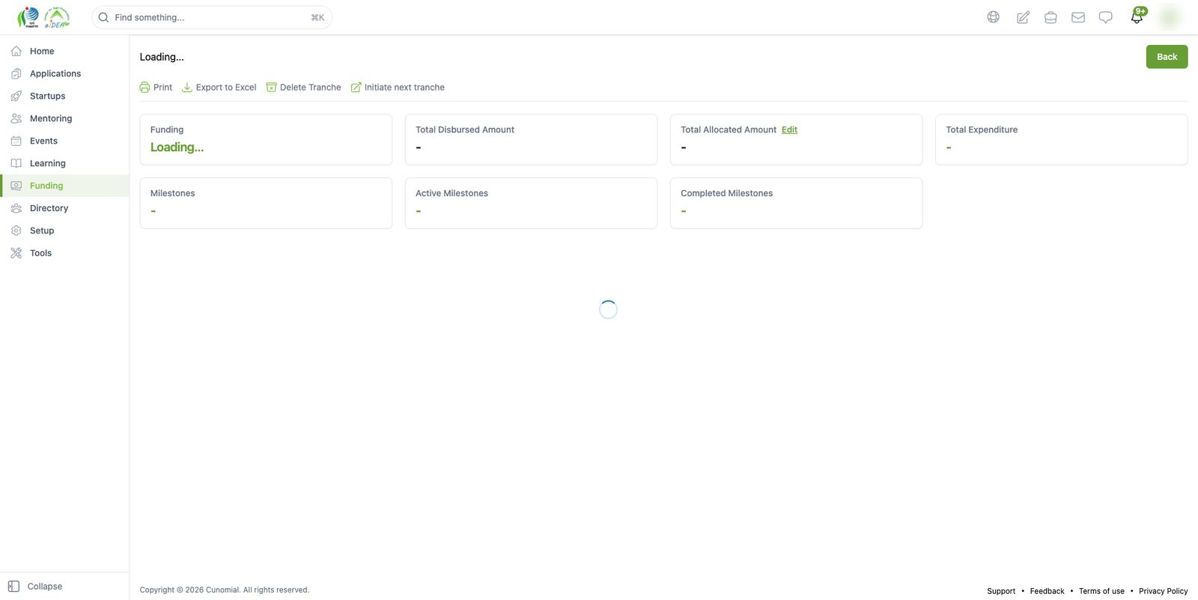Screen dimensions: 1198x600
Task: Open the globe language icon in header
Action: point(993,17)
